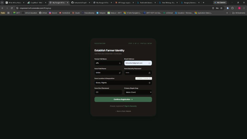The height and width of the screenshot is (139, 247).
Task: Open the apps grid icon in bookmarks bar
Action: pos(8,13)
